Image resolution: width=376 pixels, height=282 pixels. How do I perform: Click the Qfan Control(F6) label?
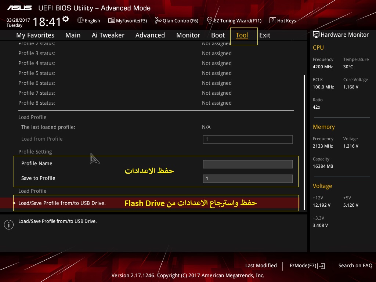[x=180, y=21]
